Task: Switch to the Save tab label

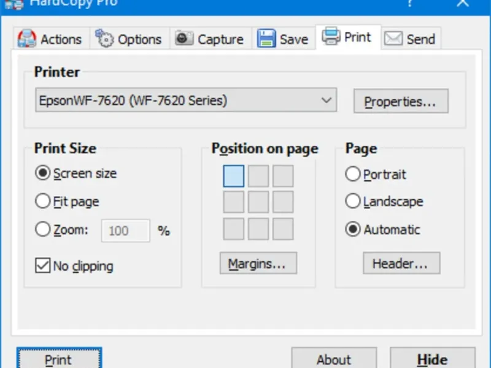Action: pos(294,39)
